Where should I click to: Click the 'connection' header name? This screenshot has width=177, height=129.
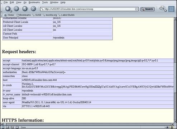pyautogui.click(x=9, y=76)
